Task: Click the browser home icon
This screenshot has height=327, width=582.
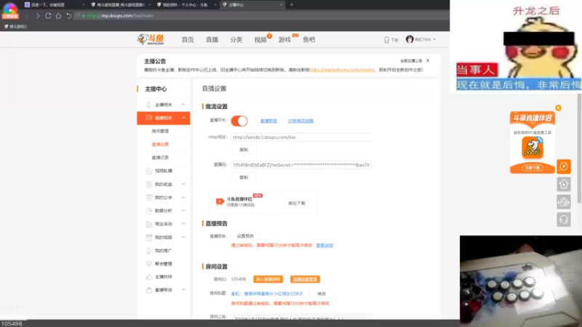Action: (x=58, y=15)
